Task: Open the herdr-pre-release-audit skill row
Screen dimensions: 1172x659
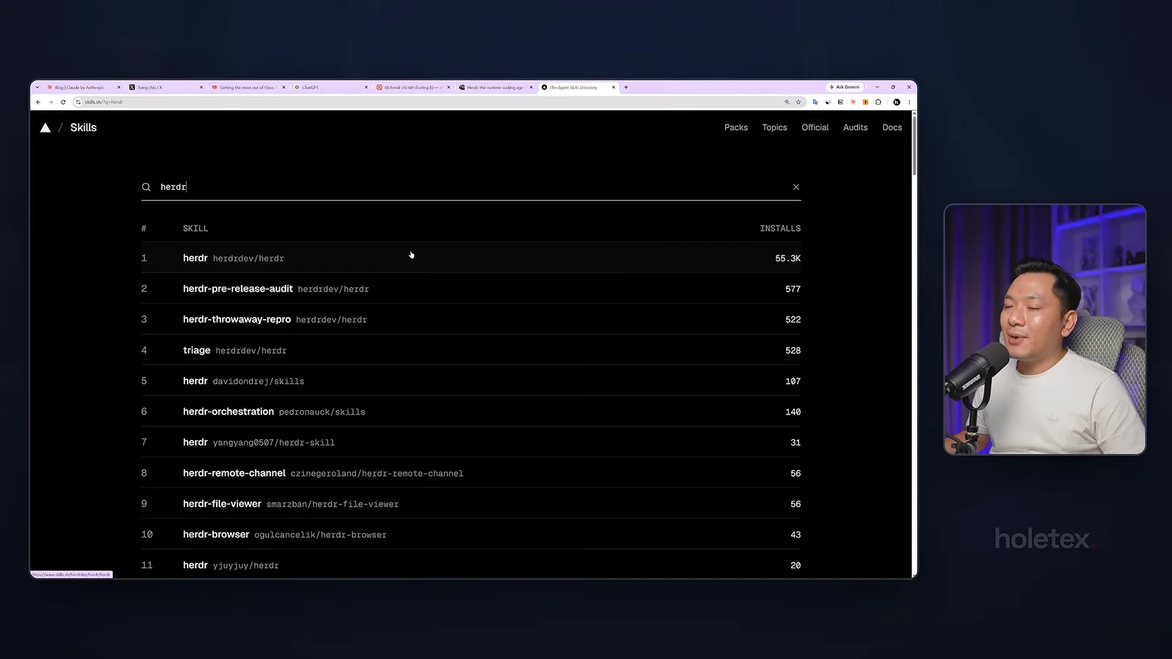Action: (471, 288)
